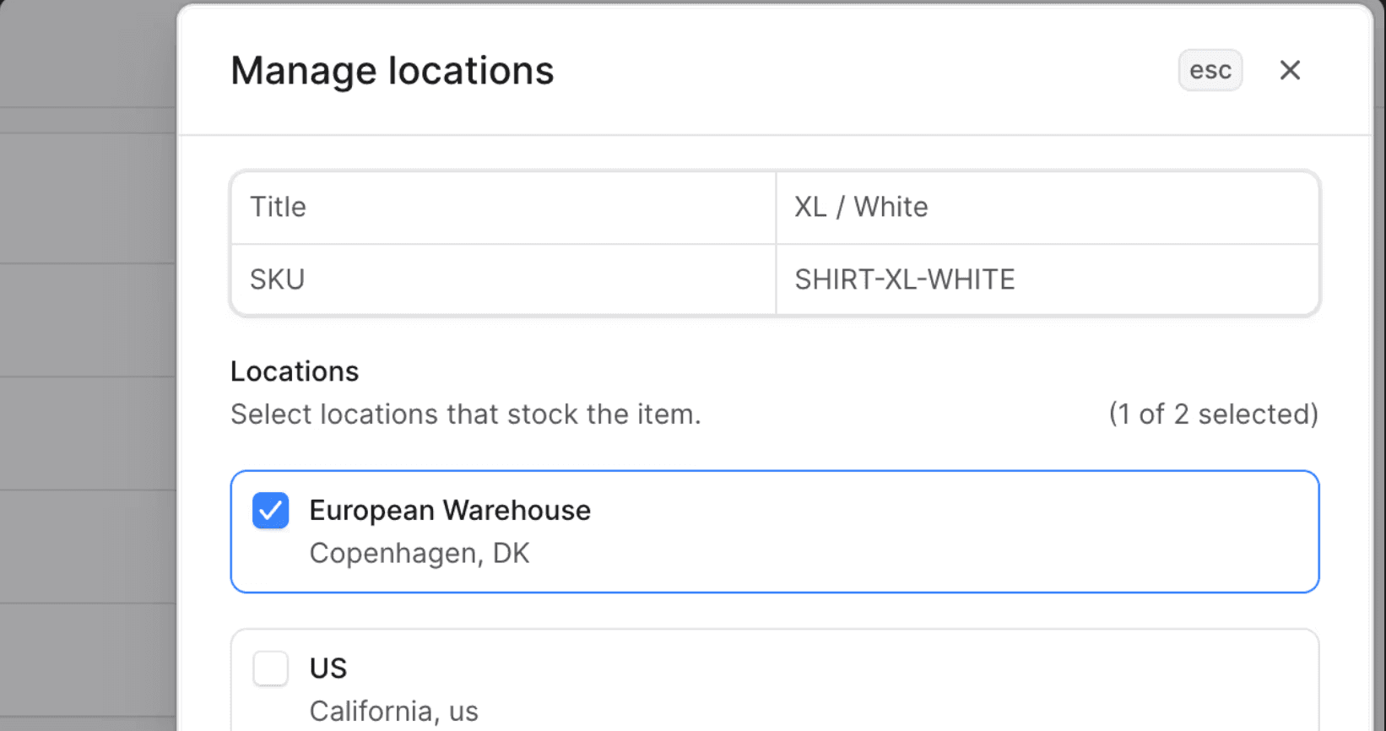
Task: Click the US location name
Action: tap(328, 669)
